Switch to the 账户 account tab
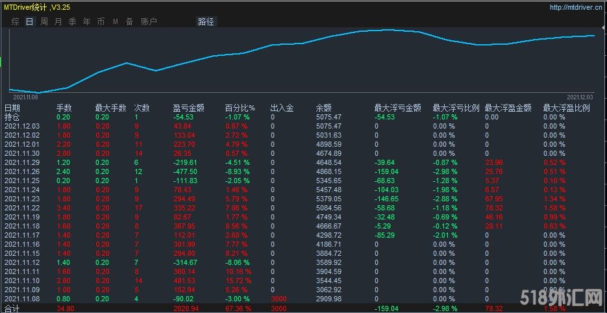 pos(149,21)
